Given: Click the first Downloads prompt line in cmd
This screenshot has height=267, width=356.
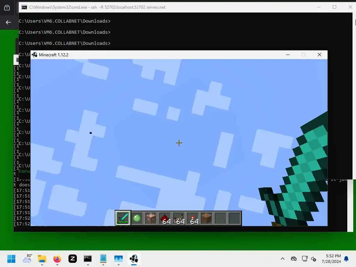Looking at the screenshot, I should (x=64, y=21).
